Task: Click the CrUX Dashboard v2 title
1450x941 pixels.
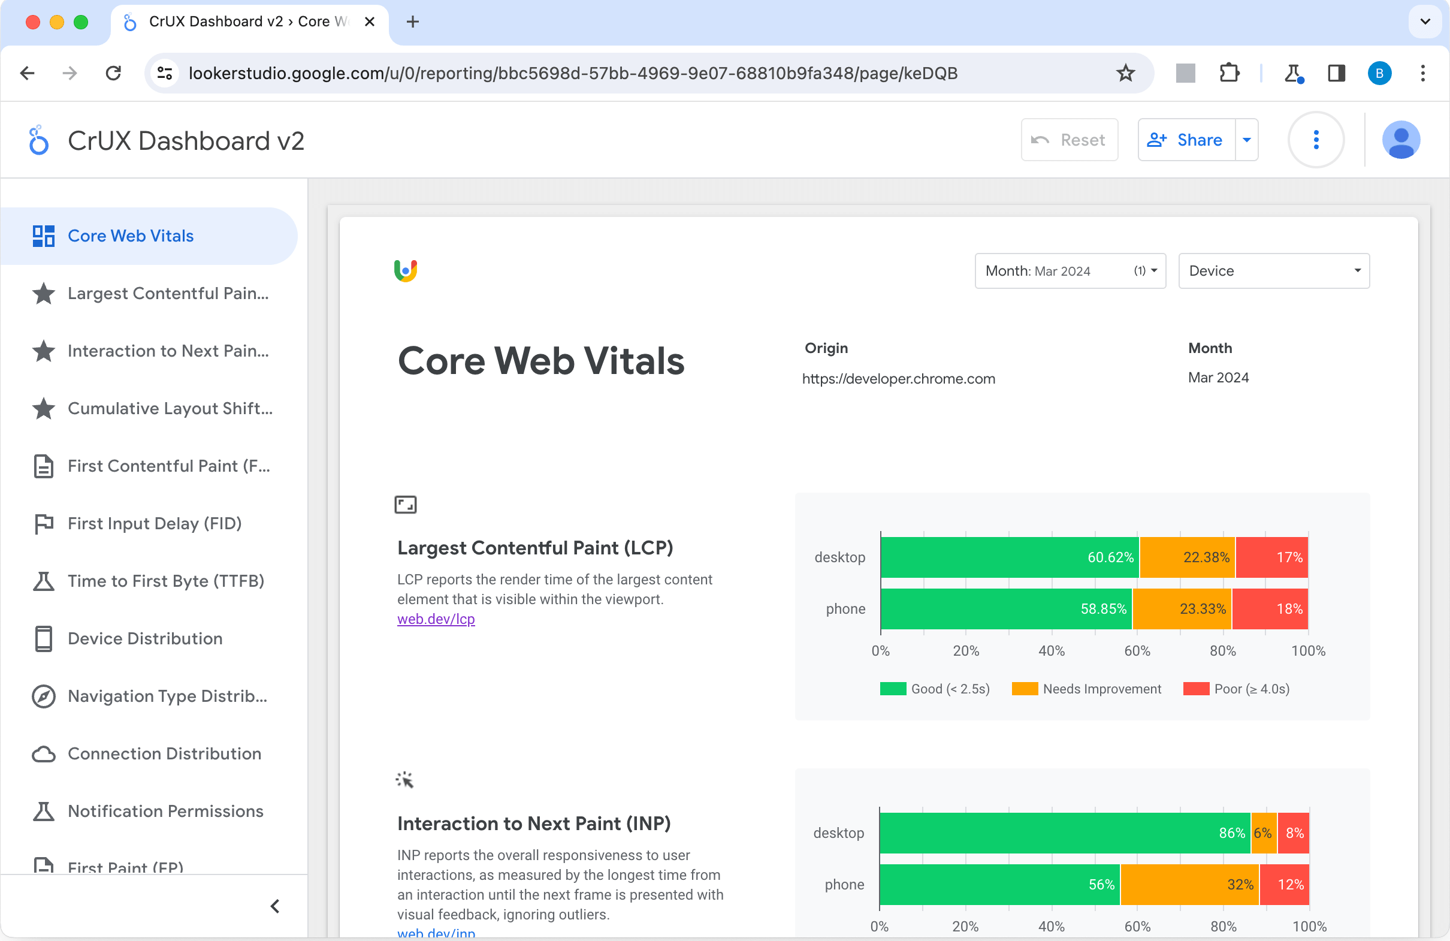Action: pos(186,140)
